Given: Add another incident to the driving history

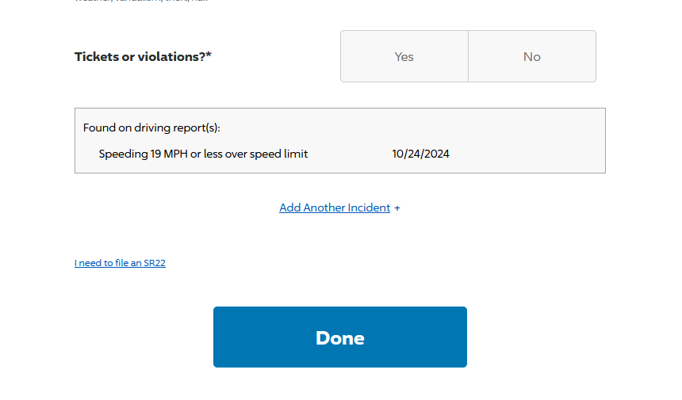Looking at the screenshot, I should pos(335,208).
